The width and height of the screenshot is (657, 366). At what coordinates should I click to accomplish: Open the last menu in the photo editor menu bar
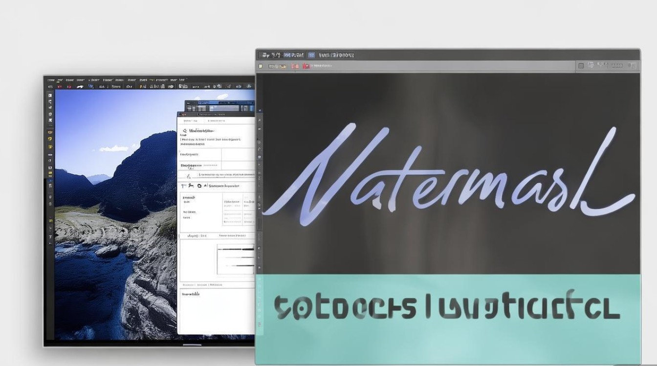(181, 80)
